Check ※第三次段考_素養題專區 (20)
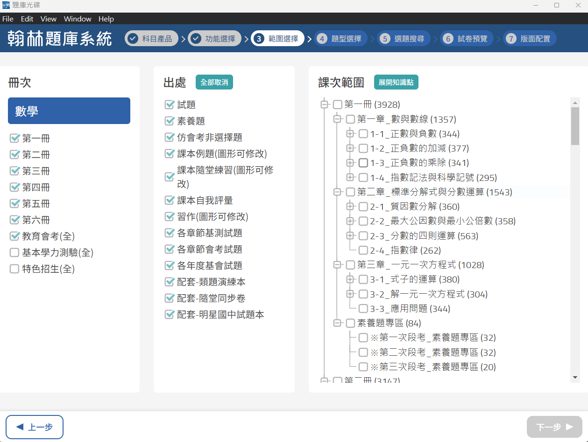This screenshot has width=588, height=442. (363, 367)
